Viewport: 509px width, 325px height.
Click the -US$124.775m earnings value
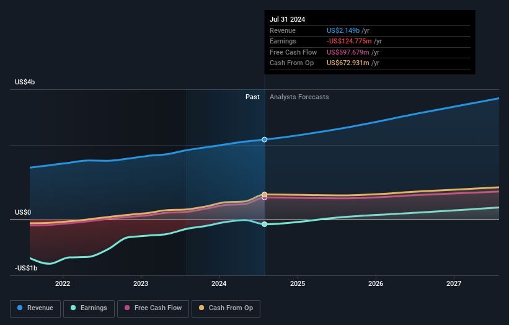(349, 41)
